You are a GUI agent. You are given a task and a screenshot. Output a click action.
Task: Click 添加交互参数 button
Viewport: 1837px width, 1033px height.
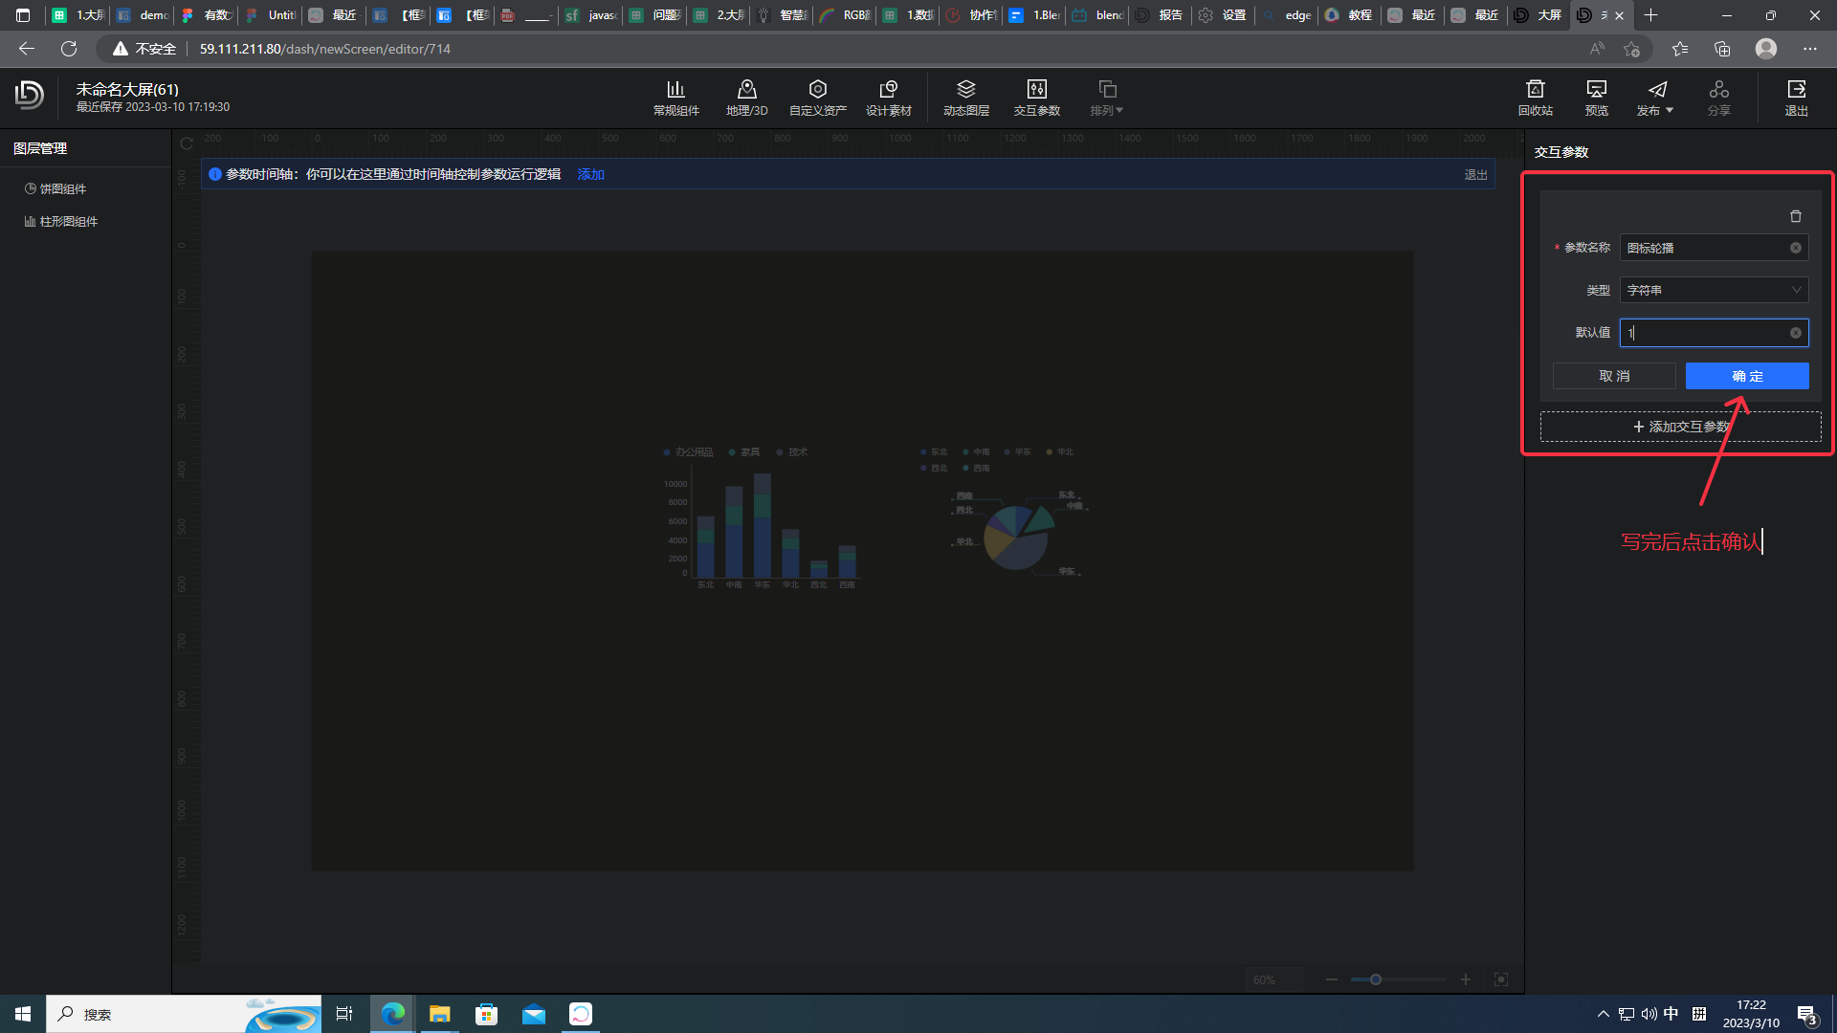[x=1680, y=427]
